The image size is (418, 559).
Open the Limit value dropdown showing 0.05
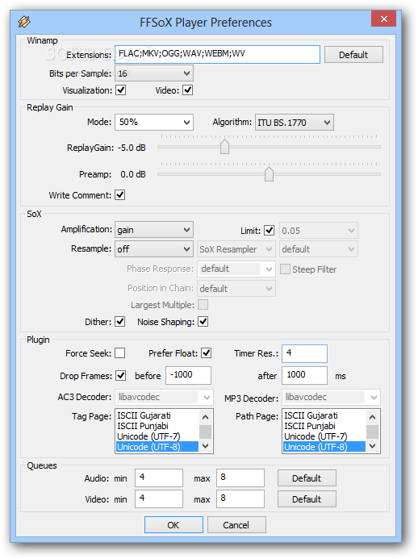point(319,231)
